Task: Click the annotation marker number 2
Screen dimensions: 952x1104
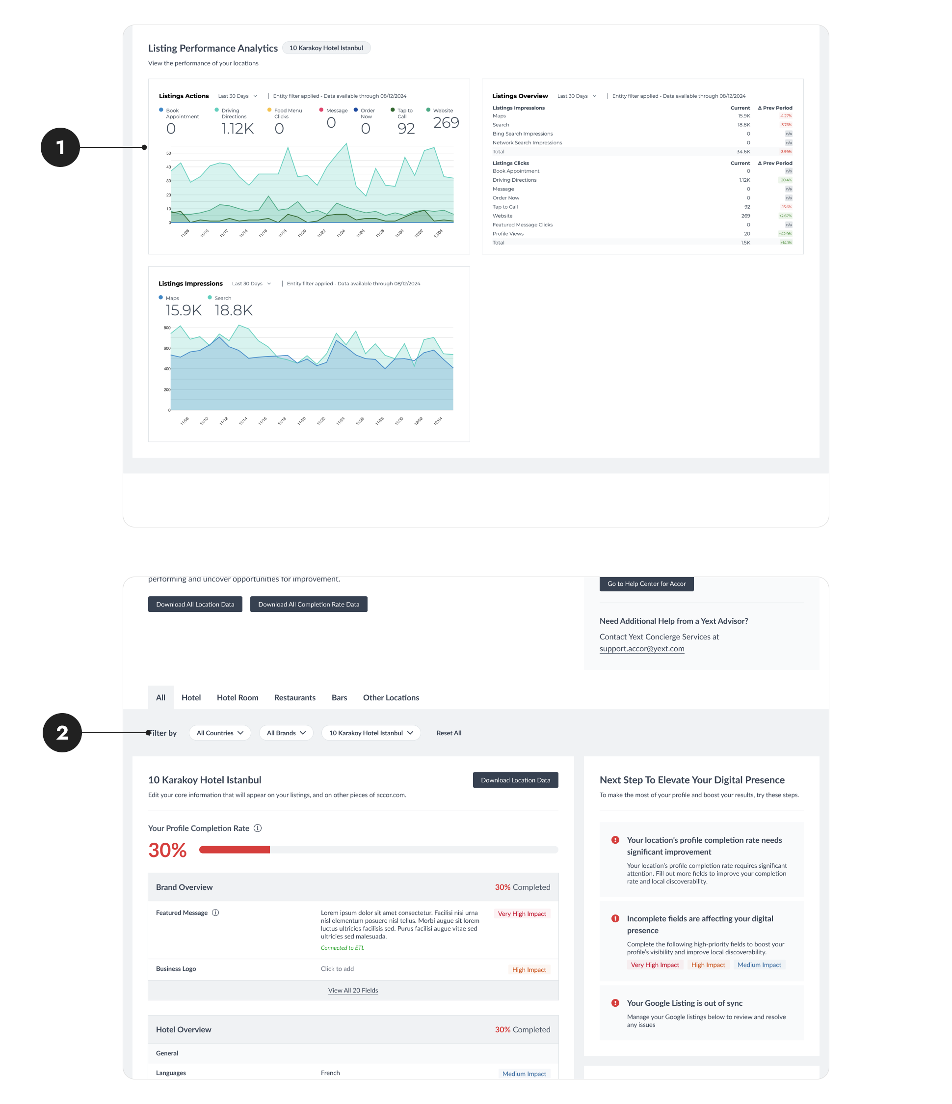Action: (x=62, y=733)
